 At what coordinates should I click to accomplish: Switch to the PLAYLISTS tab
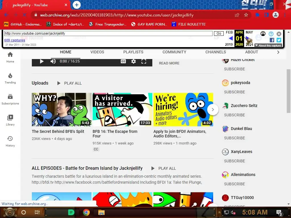pyautogui.click(x=133, y=52)
